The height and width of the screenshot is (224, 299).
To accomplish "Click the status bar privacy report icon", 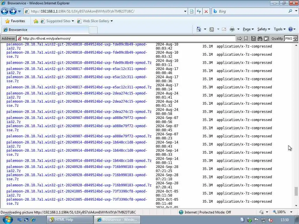I will [x=261, y=212].
